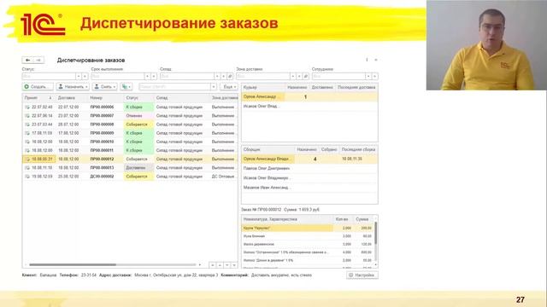Image resolution: width=547 pixels, height=307 pixels.
Task: Open the Склад filter's linked item icon
Action: tap(230, 76)
